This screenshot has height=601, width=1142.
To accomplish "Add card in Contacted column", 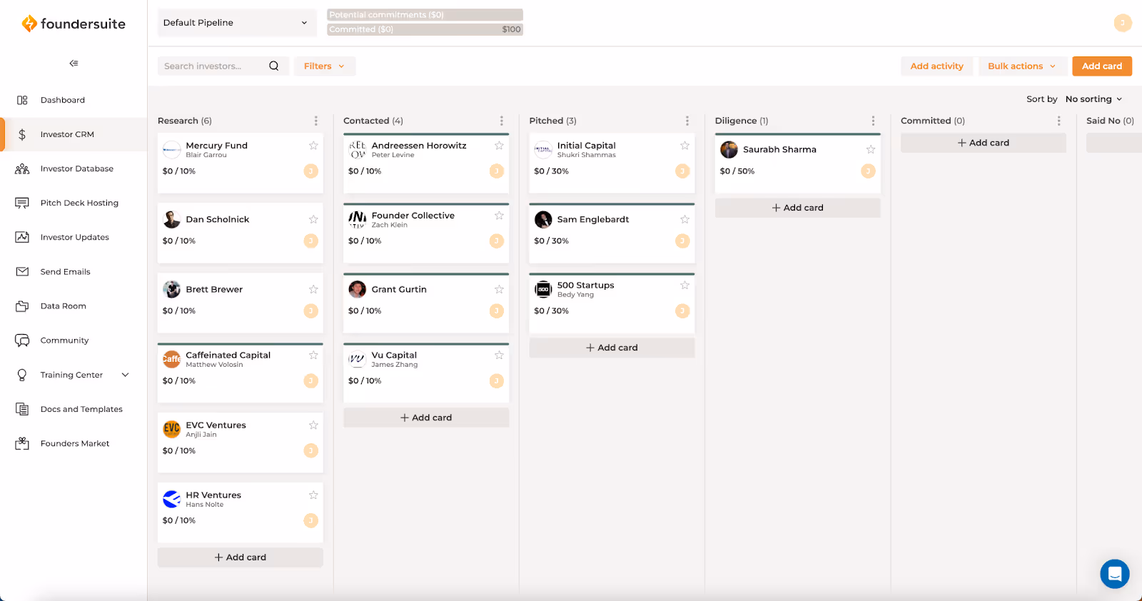I will (426, 418).
